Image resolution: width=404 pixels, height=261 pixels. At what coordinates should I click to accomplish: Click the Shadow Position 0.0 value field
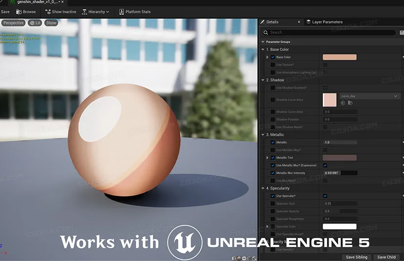coord(340,120)
